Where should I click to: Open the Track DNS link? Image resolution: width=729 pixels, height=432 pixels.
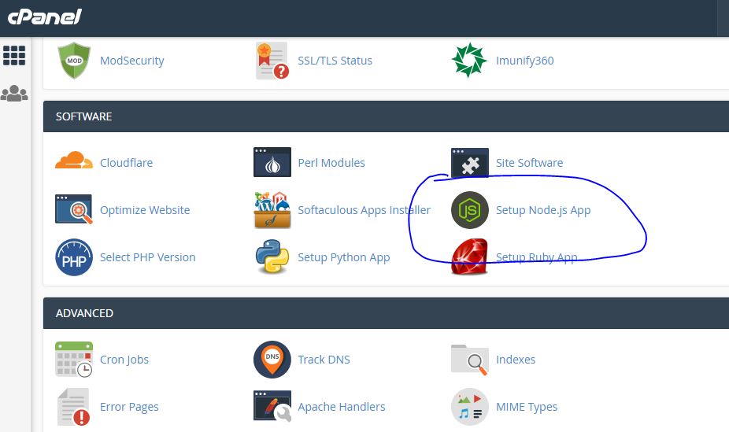(324, 360)
